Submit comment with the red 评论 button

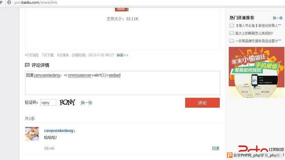tap(202, 103)
